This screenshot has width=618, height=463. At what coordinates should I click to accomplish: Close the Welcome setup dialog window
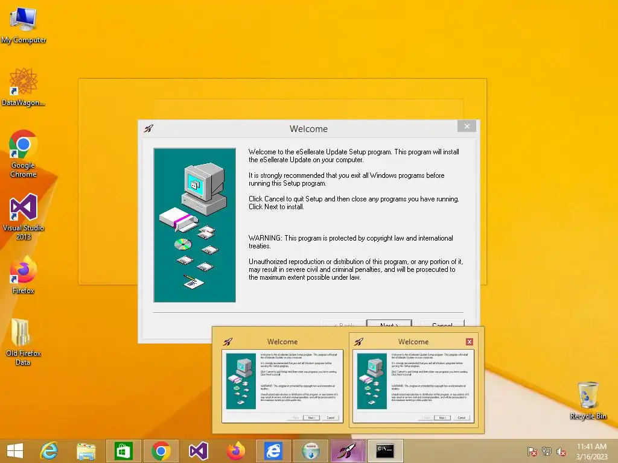pyautogui.click(x=467, y=126)
